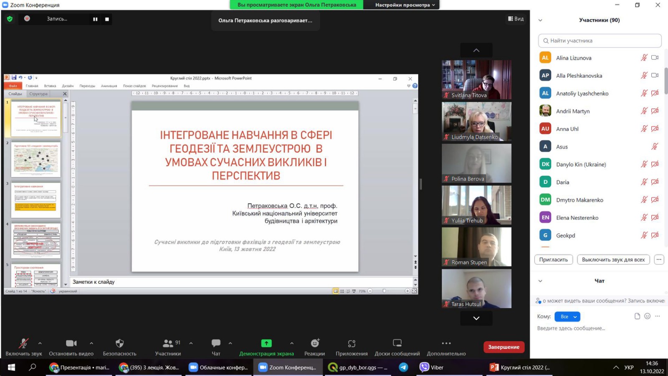Open the Chat icon in toolbar
This screenshot has height=376, width=668.
pos(216,343)
